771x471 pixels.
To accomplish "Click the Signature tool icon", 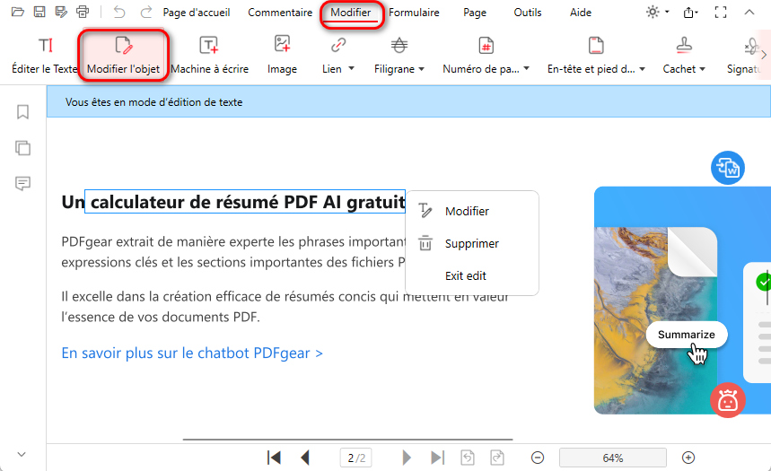I will pyautogui.click(x=751, y=47).
